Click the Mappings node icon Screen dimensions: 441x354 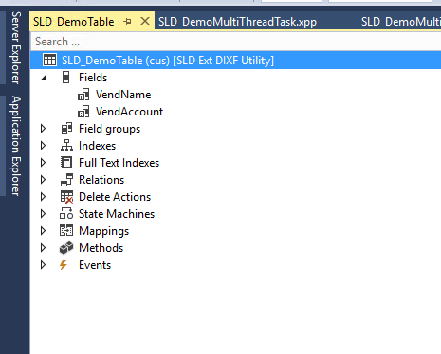click(66, 231)
